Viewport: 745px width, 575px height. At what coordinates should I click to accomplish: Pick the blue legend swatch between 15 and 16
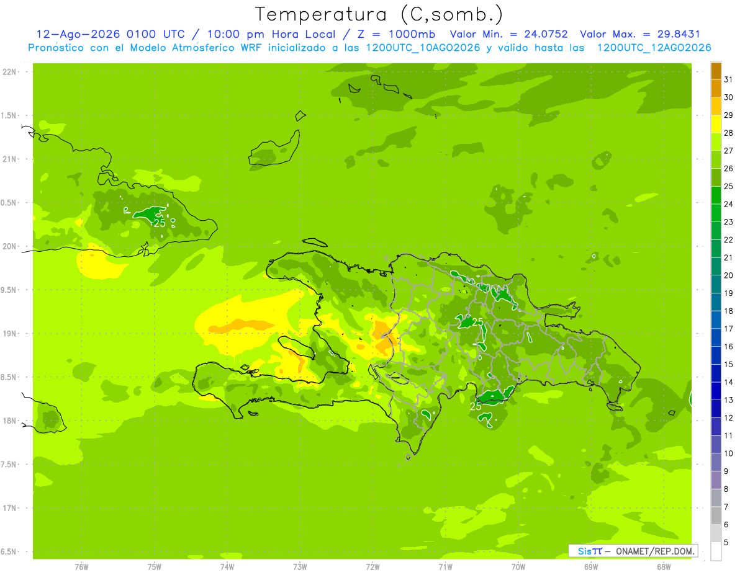pos(716,355)
